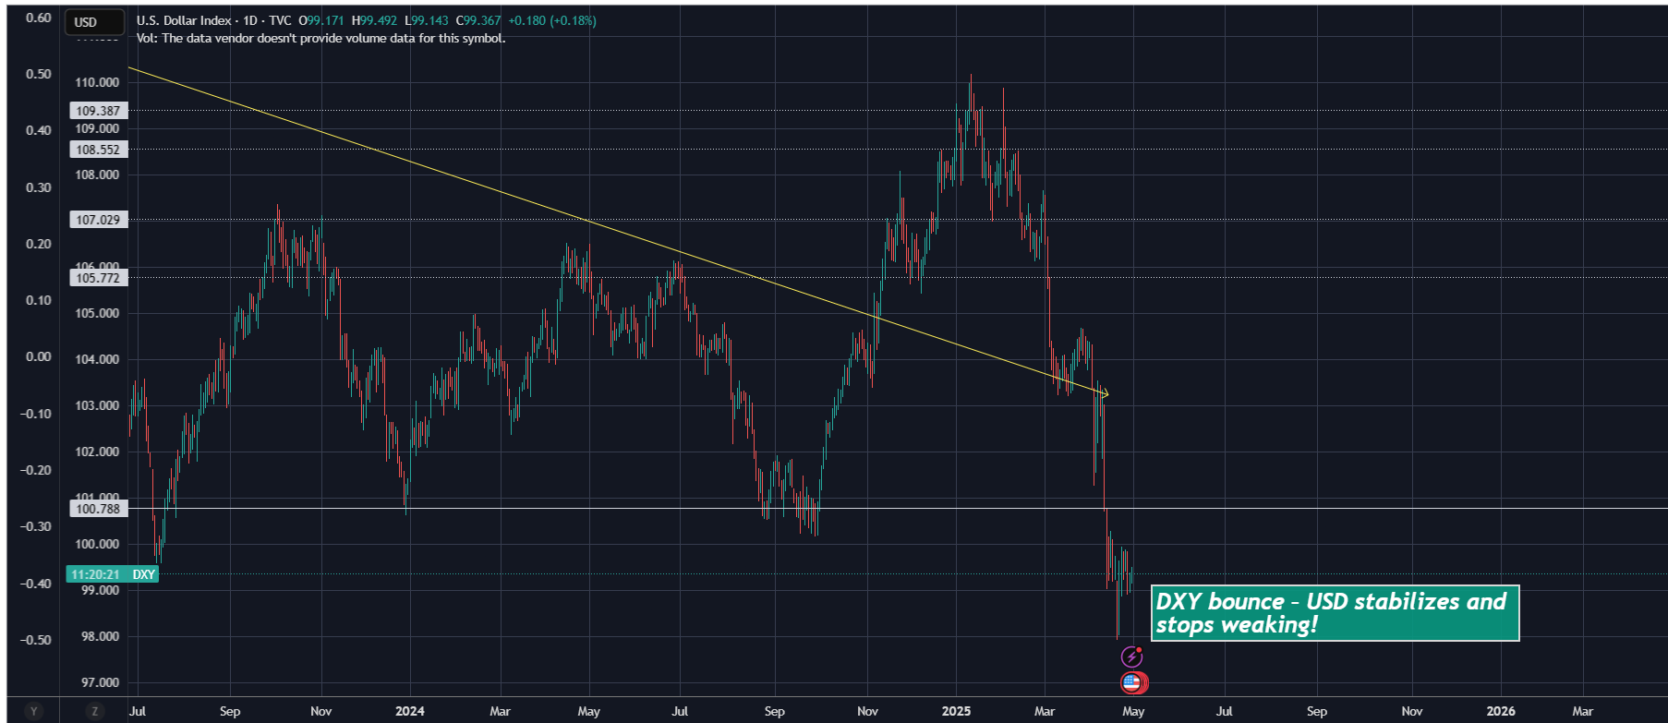Click the 108.000 price scale value
Screen dimensions: 1668x723
point(98,175)
